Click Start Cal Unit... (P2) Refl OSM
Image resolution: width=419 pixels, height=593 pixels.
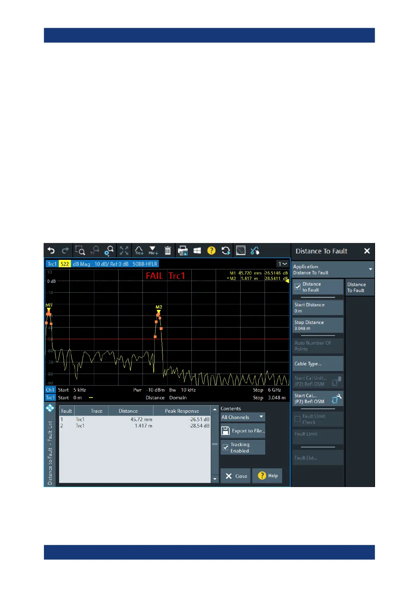(318, 381)
